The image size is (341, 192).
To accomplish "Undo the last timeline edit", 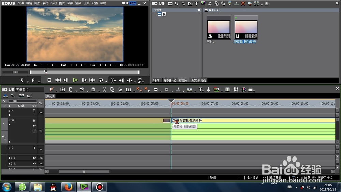I will [155, 90].
